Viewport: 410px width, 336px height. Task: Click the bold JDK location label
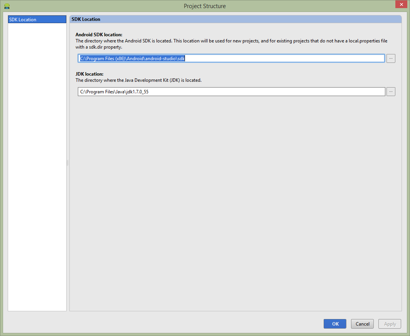[x=89, y=74]
